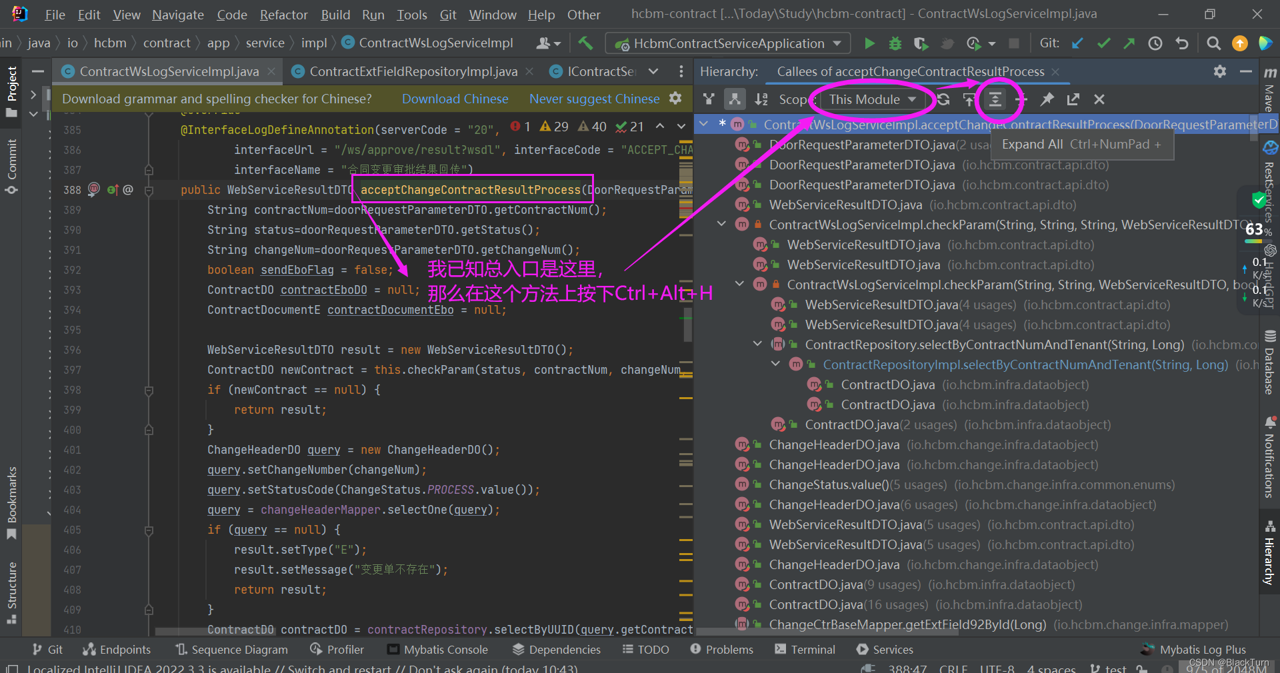Click Never suggest Chinese link
This screenshot has height=673, width=1280.
(x=594, y=99)
